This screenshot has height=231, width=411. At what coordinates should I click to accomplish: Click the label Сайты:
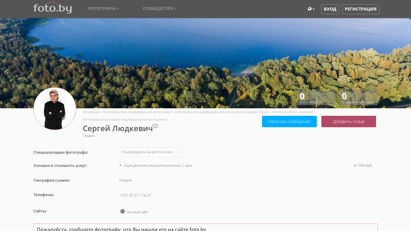[x=40, y=211]
